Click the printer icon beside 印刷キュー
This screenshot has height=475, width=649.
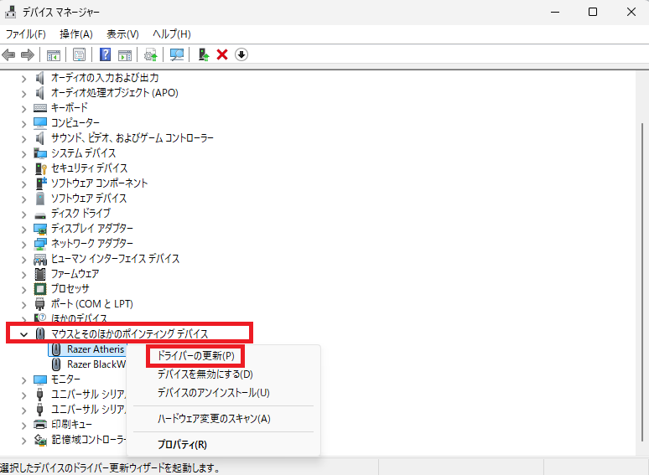pyautogui.click(x=40, y=425)
